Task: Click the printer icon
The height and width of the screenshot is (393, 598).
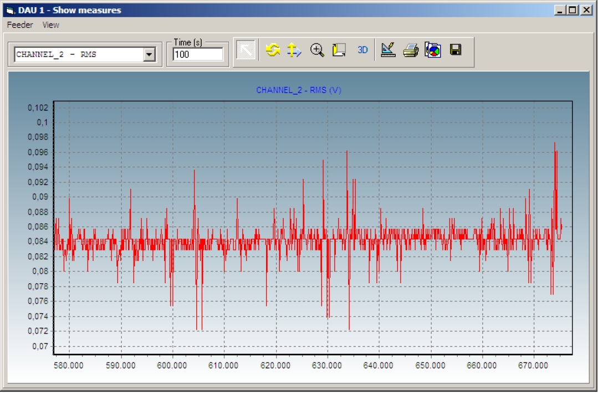Action: pos(411,50)
